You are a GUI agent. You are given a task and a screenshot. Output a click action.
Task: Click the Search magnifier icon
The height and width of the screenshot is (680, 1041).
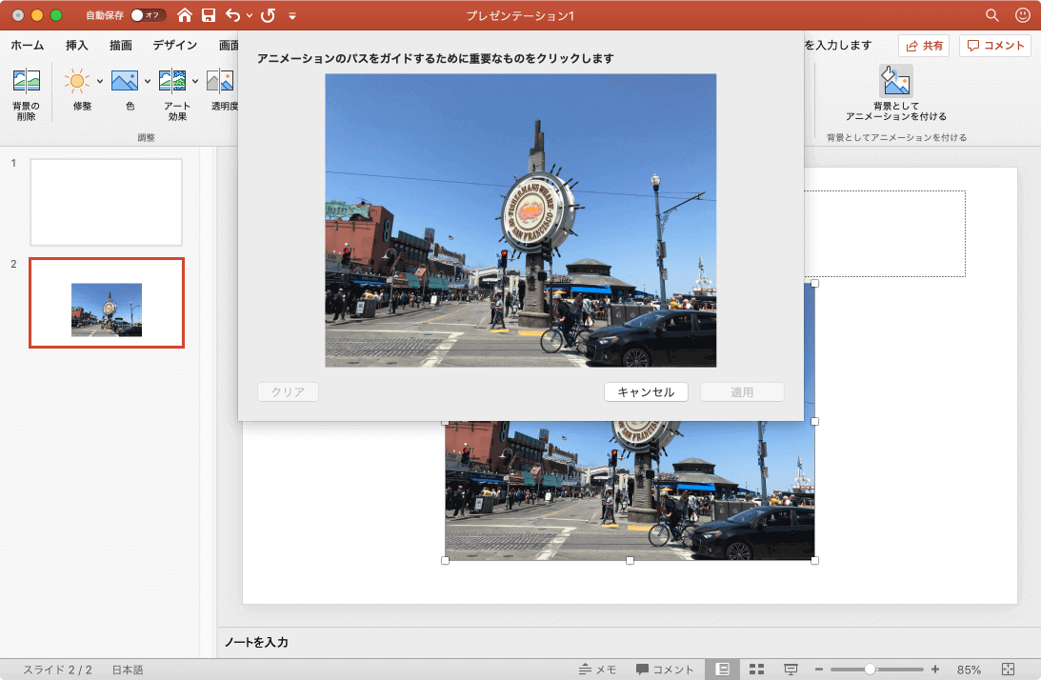[991, 15]
